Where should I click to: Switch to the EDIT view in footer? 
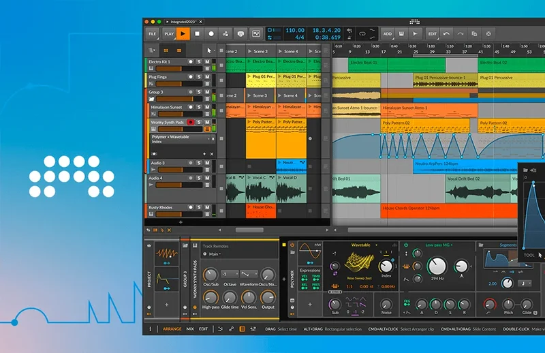[x=203, y=328]
